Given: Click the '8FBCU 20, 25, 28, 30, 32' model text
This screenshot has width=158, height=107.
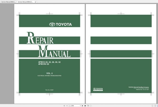Looking at the screenshot, I should (x=50, y=62).
